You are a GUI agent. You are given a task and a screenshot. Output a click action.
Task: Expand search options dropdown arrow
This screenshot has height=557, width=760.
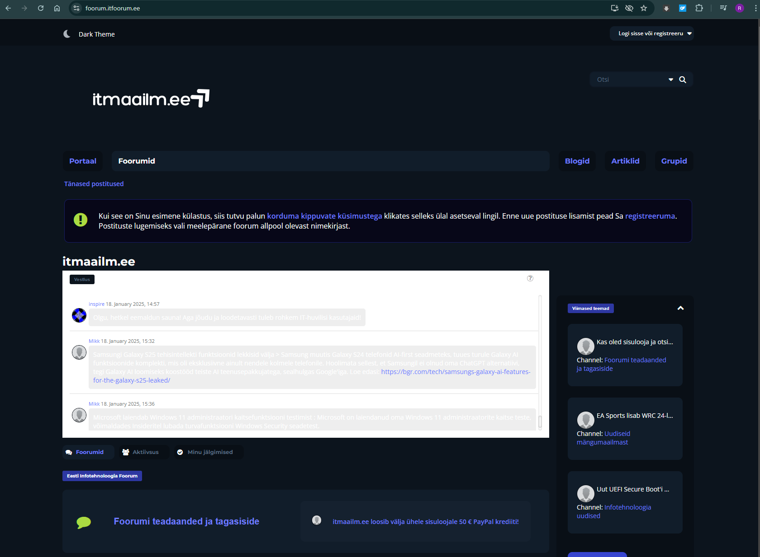(671, 80)
